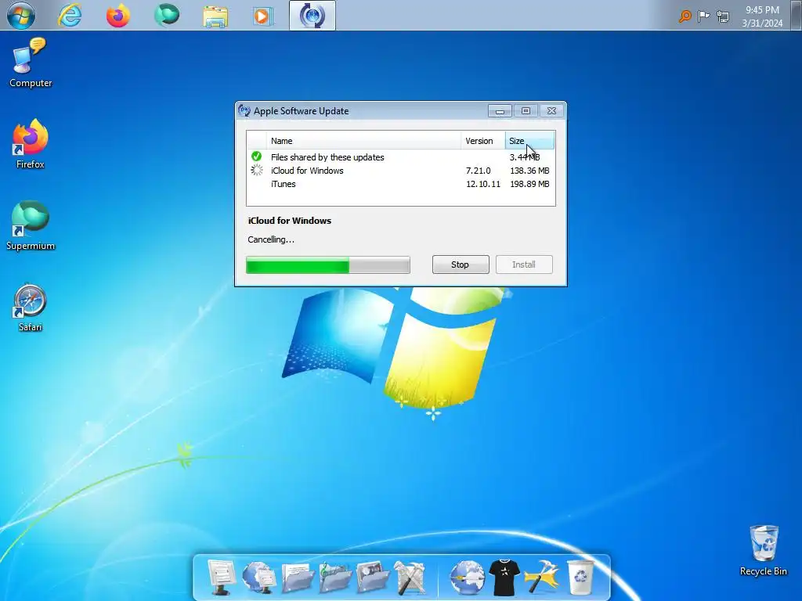The height and width of the screenshot is (601, 802).
Task: Click the 138.36 MB size value
Action: click(529, 171)
